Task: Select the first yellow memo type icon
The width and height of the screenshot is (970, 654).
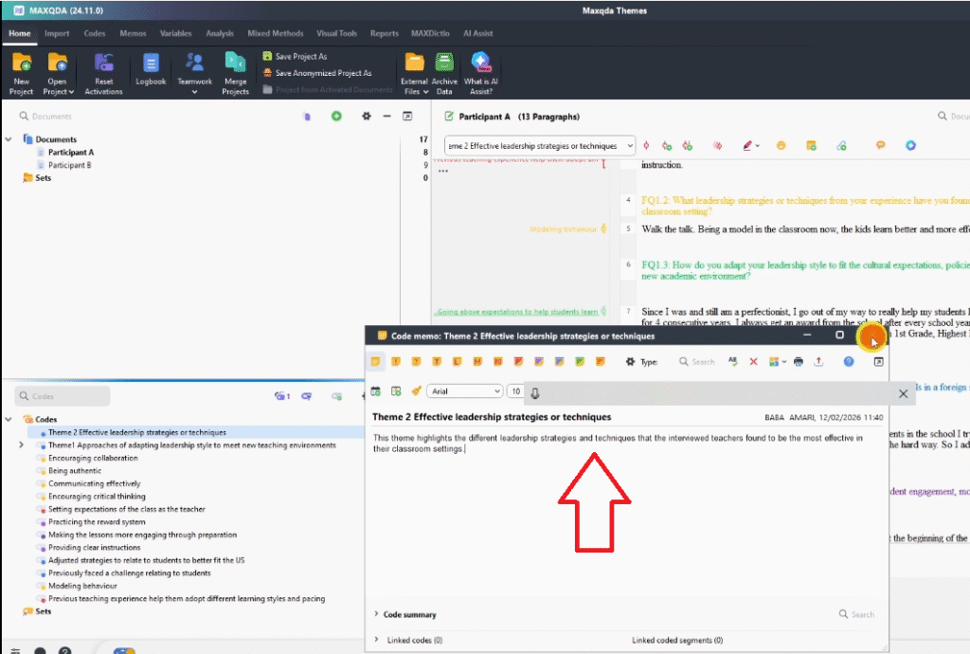Action: point(375,362)
